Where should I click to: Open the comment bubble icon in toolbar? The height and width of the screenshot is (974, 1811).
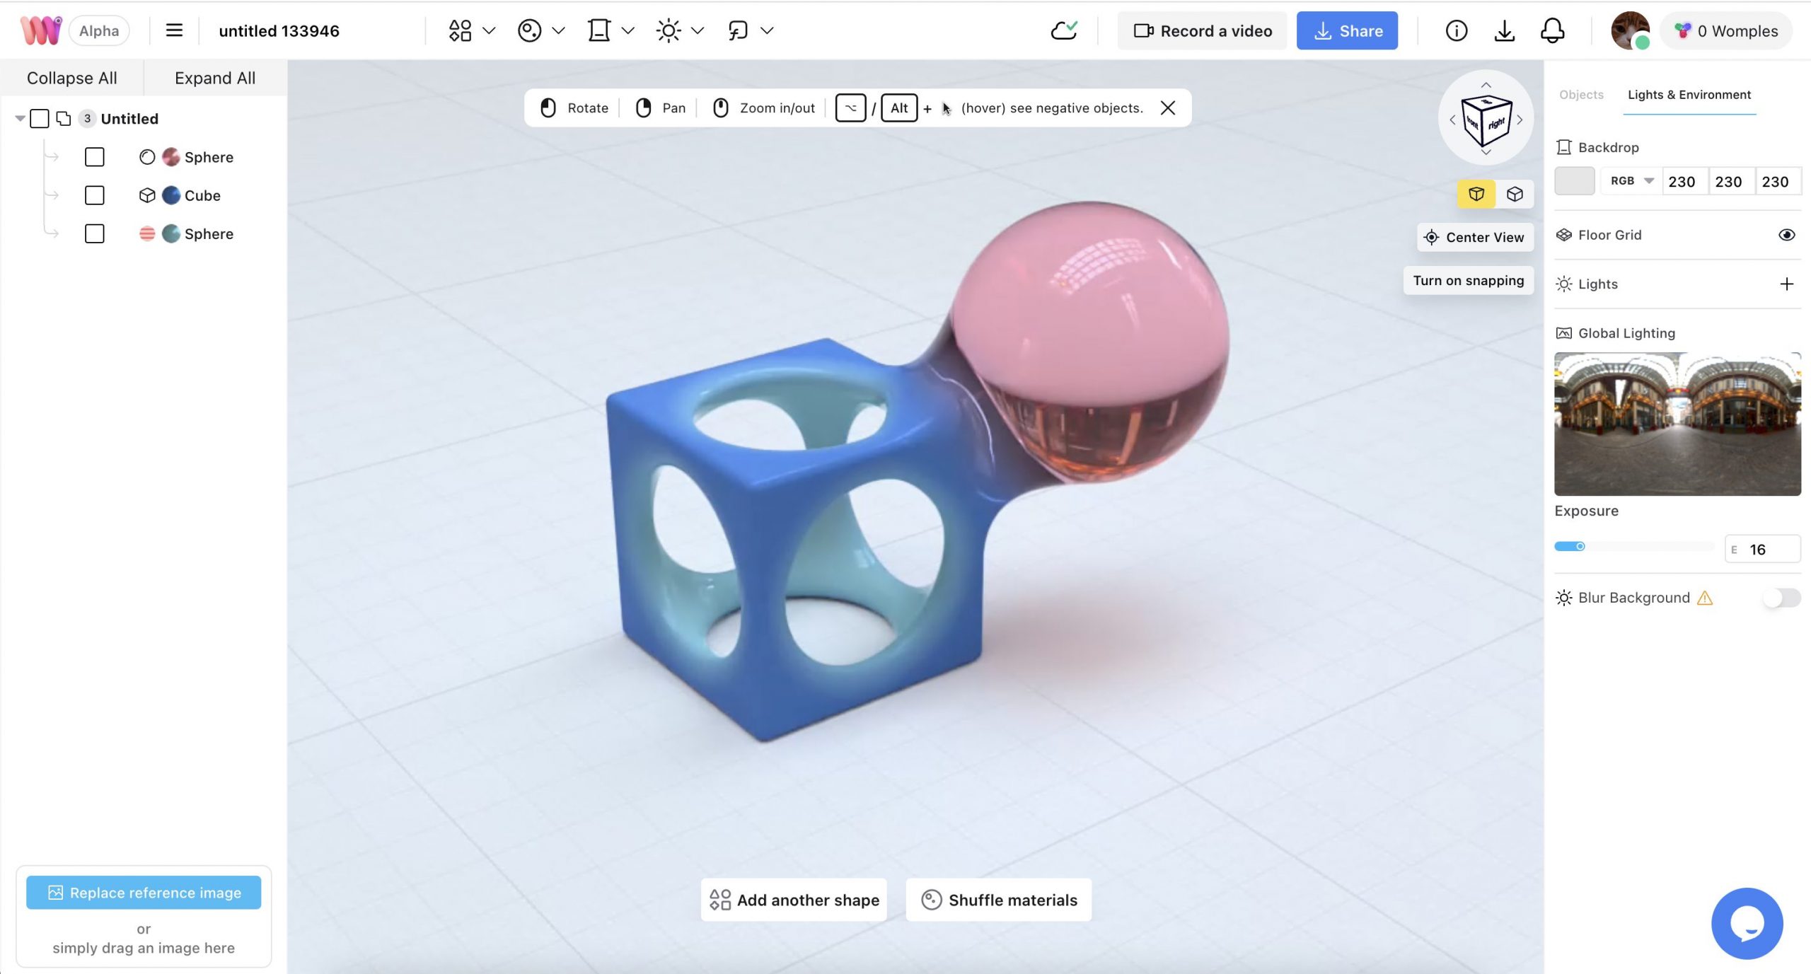738,30
